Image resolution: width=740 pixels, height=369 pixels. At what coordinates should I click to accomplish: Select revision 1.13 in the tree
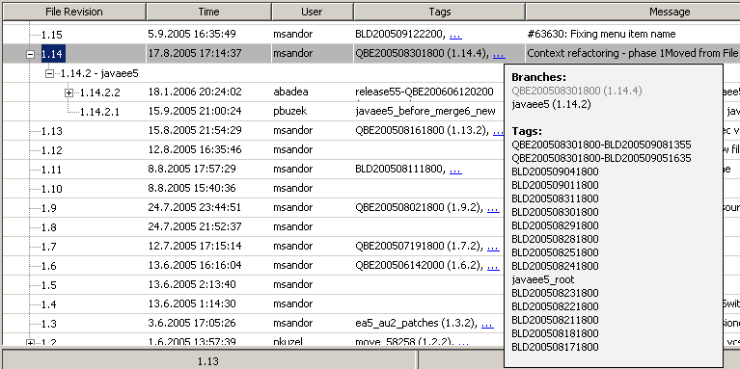[51, 131]
